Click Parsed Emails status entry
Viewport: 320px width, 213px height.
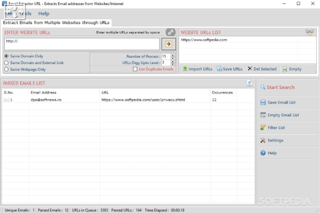coord(53,210)
